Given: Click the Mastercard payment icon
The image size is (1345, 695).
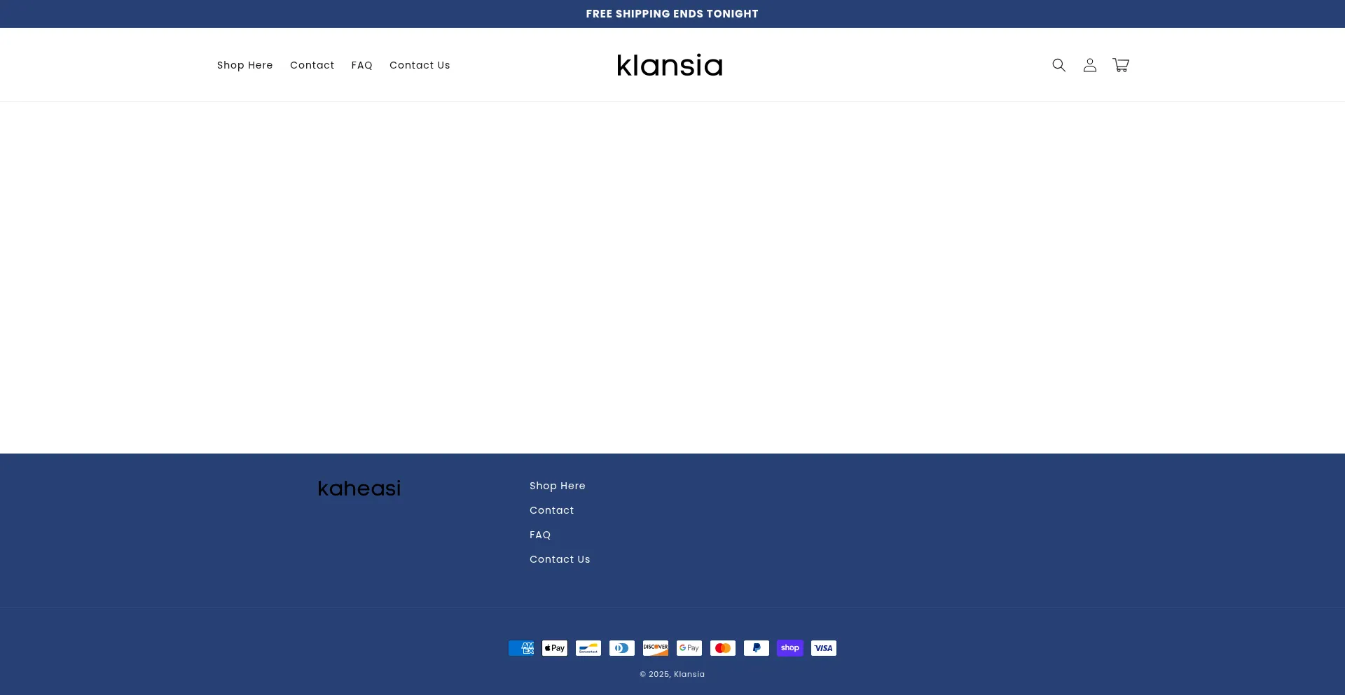Looking at the screenshot, I should pos(723,648).
